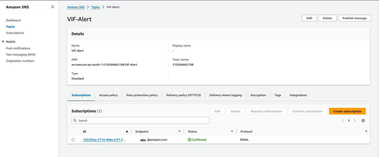This screenshot has height=157, width=379.
Task: Open subscription ID 155202ae link
Action: coord(104,140)
